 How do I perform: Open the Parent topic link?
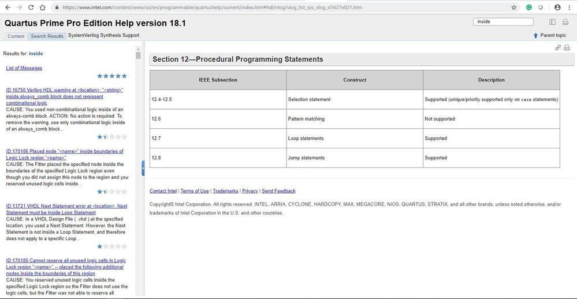pos(553,35)
